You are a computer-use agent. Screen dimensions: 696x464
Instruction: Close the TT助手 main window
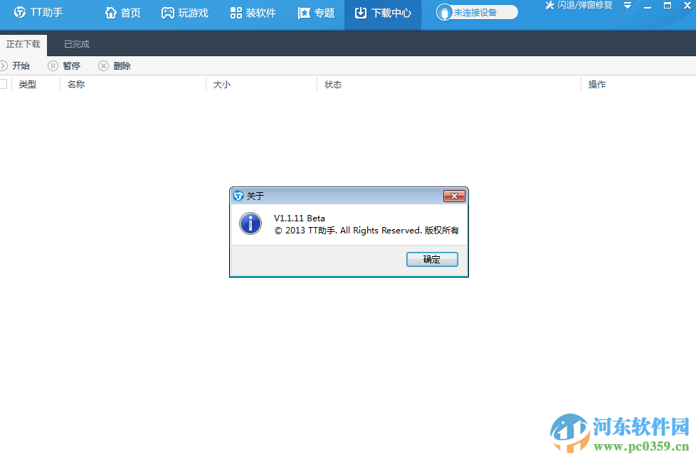(x=687, y=6)
